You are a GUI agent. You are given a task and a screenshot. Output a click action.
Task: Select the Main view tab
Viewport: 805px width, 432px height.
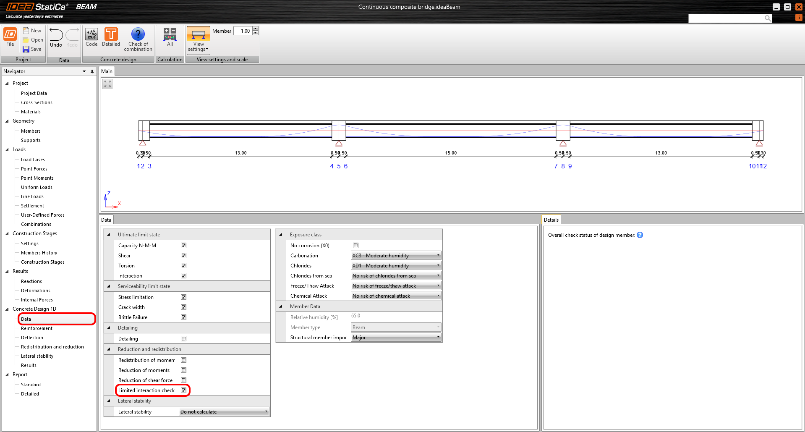[x=107, y=71]
